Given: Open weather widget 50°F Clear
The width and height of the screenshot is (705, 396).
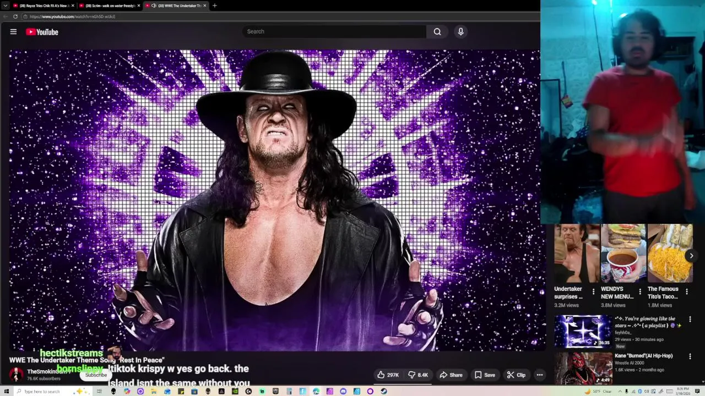Looking at the screenshot, I should 599,391.
